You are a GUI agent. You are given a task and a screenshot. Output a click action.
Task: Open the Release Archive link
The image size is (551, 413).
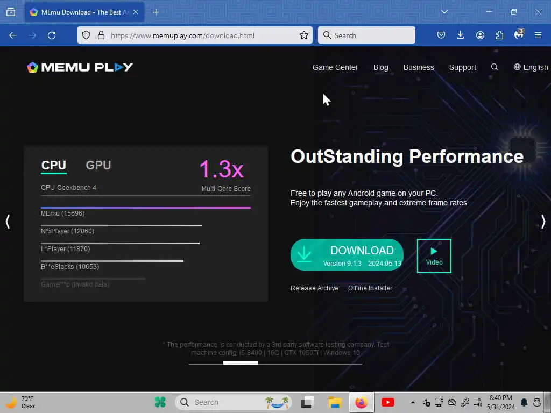click(x=314, y=288)
